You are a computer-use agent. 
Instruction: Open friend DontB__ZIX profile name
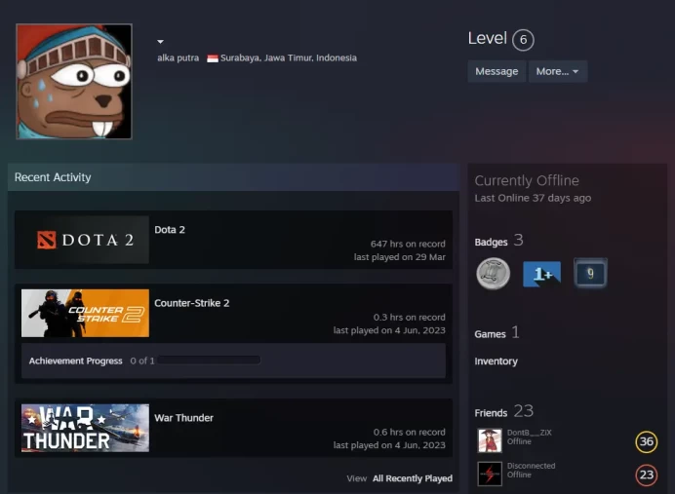coord(529,433)
